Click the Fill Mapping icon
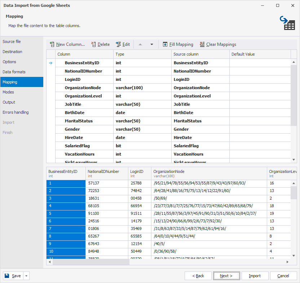 pyautogui.click(x=165, y=44)
